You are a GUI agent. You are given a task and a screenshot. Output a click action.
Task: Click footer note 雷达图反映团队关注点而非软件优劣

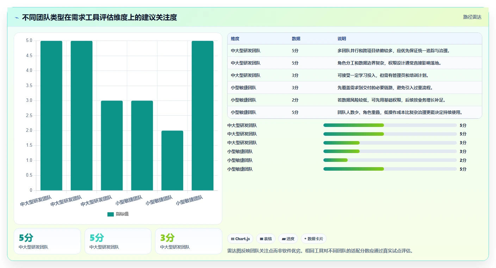click(320, 251)
